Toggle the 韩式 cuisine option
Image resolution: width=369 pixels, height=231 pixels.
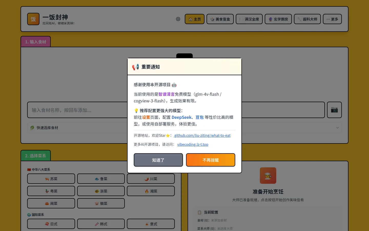(x=101, y=224)
